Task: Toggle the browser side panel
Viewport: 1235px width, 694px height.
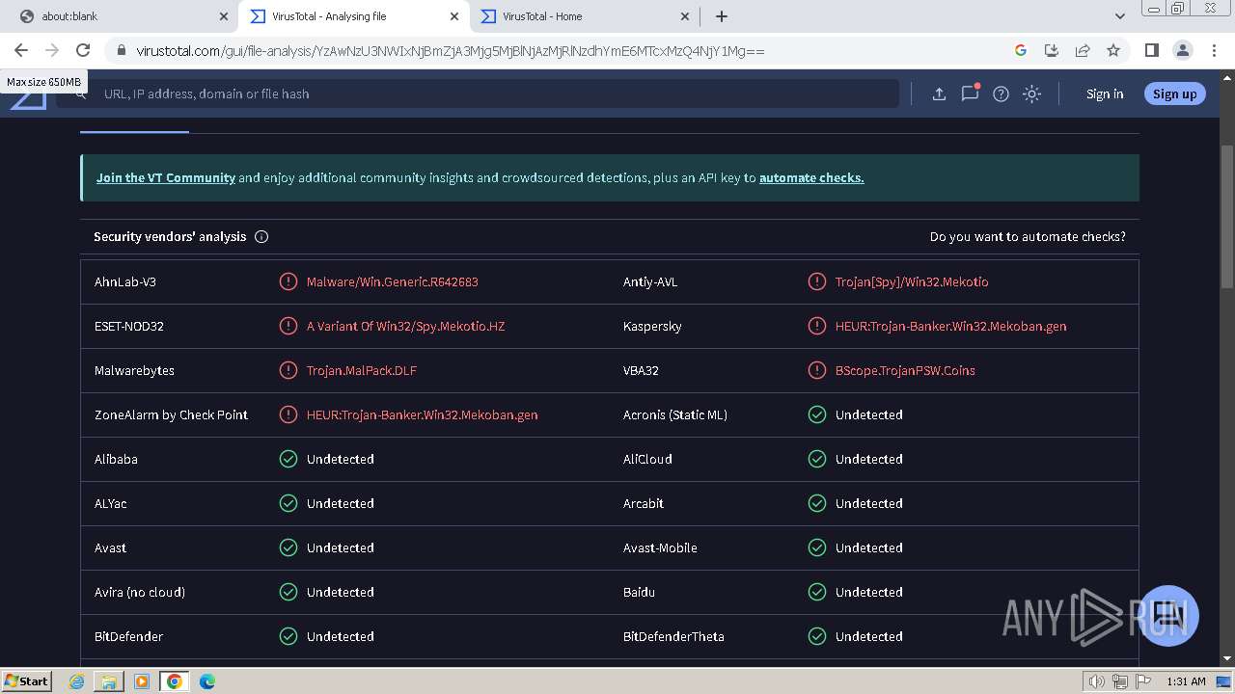Action: pyautogui.click(x=1151, y=50)
